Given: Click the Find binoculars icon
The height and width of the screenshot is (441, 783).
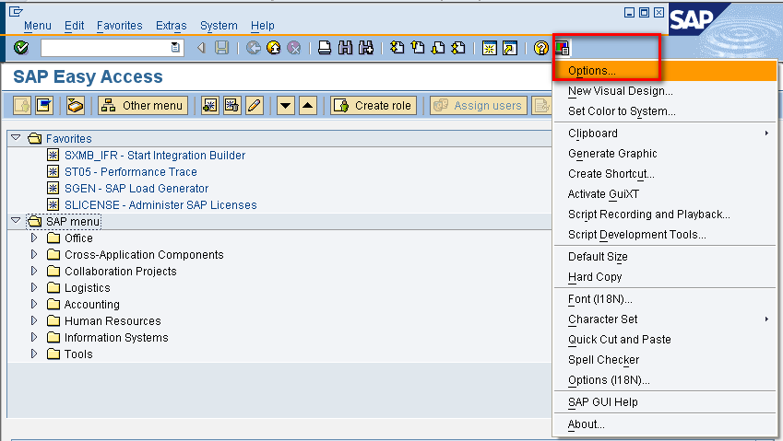Looking at the screenshot, I should tap(346, 48).
